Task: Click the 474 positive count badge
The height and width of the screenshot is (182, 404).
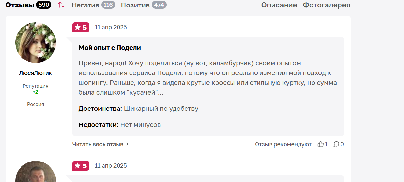Action: pyautogui.click(x=159, y=5)
